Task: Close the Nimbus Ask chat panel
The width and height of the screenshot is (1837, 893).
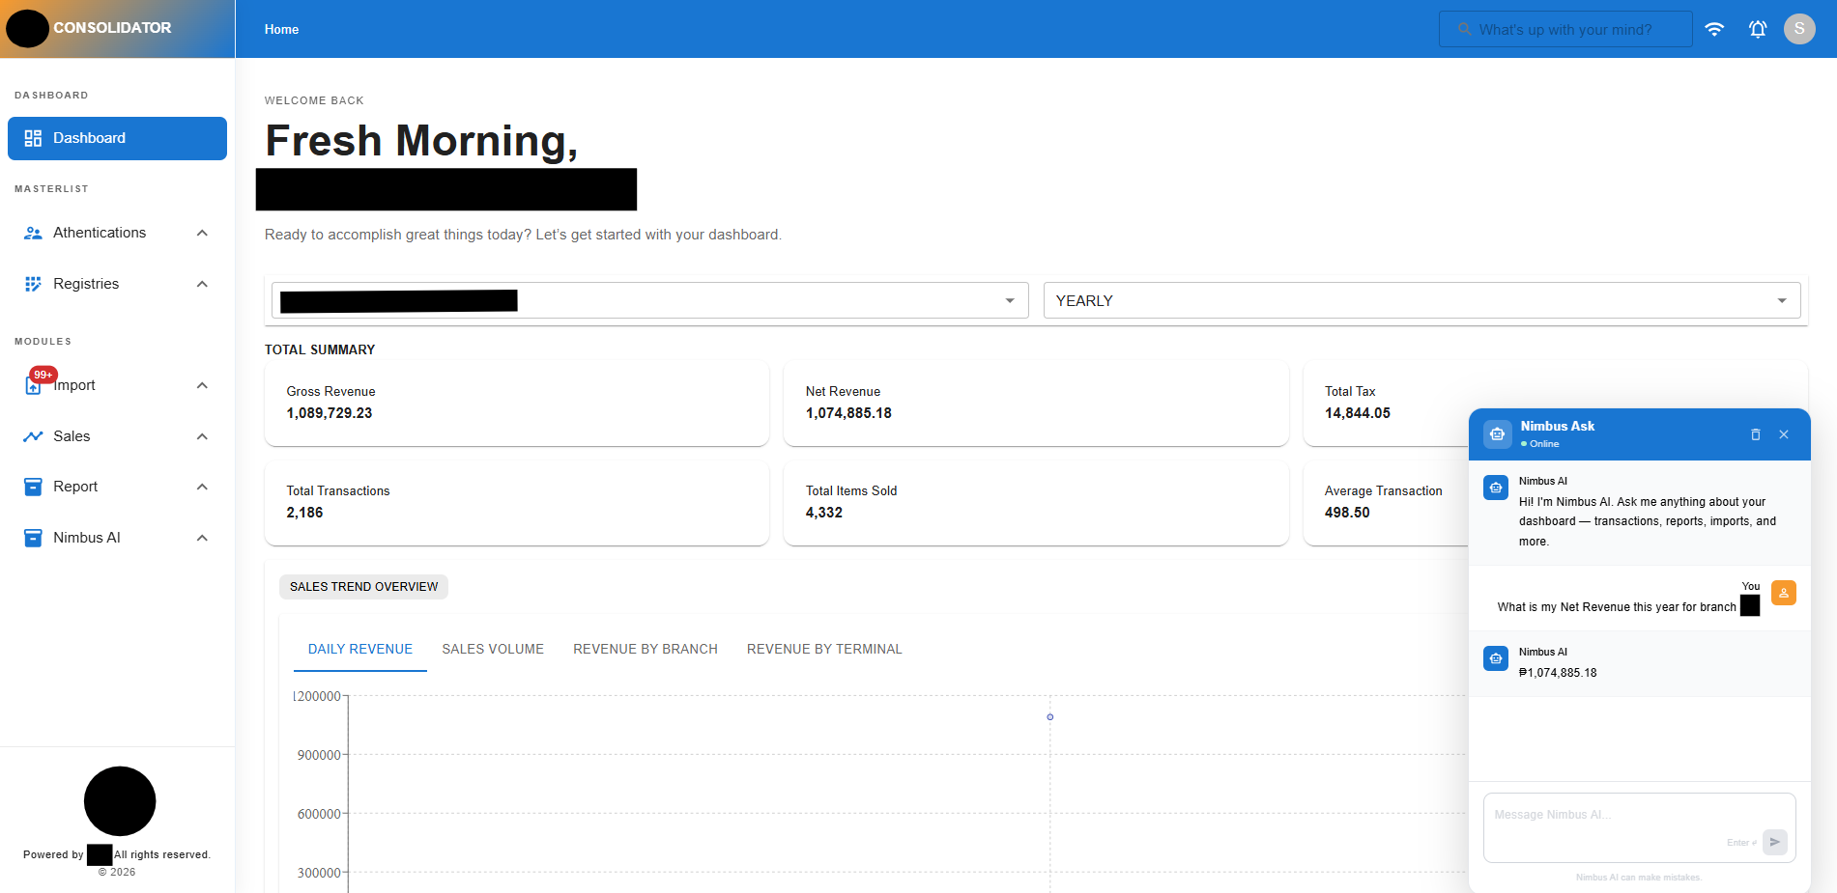Action: point(1784,434)
